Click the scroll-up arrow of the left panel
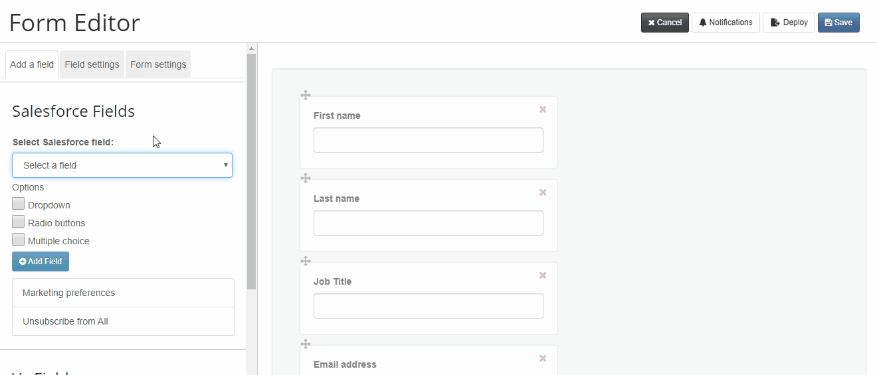Screen dimensions: 877x375 [251, 48]
